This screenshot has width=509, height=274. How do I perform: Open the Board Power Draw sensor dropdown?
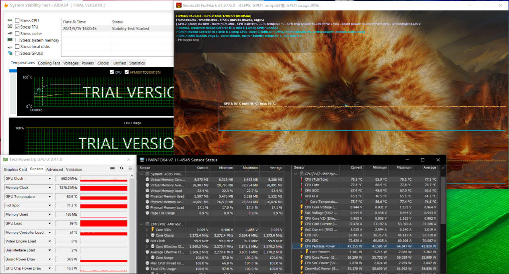click(x=50, y=259)
